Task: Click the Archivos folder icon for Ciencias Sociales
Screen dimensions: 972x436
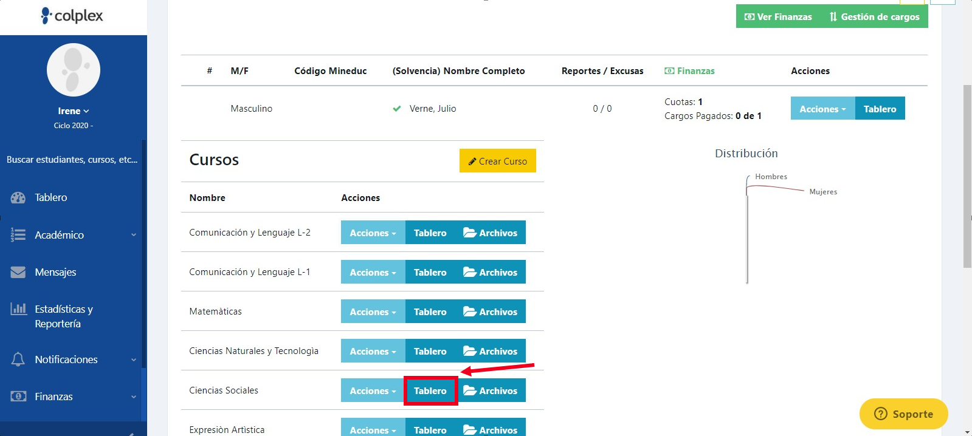Action: (469, 390)
